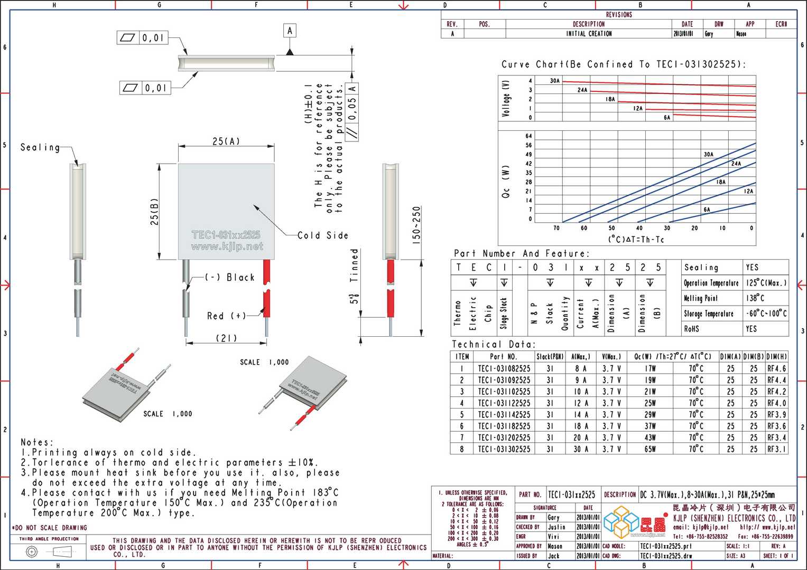
Task: Open the http://www.kjlp.net website link
Action: point(768,527)
